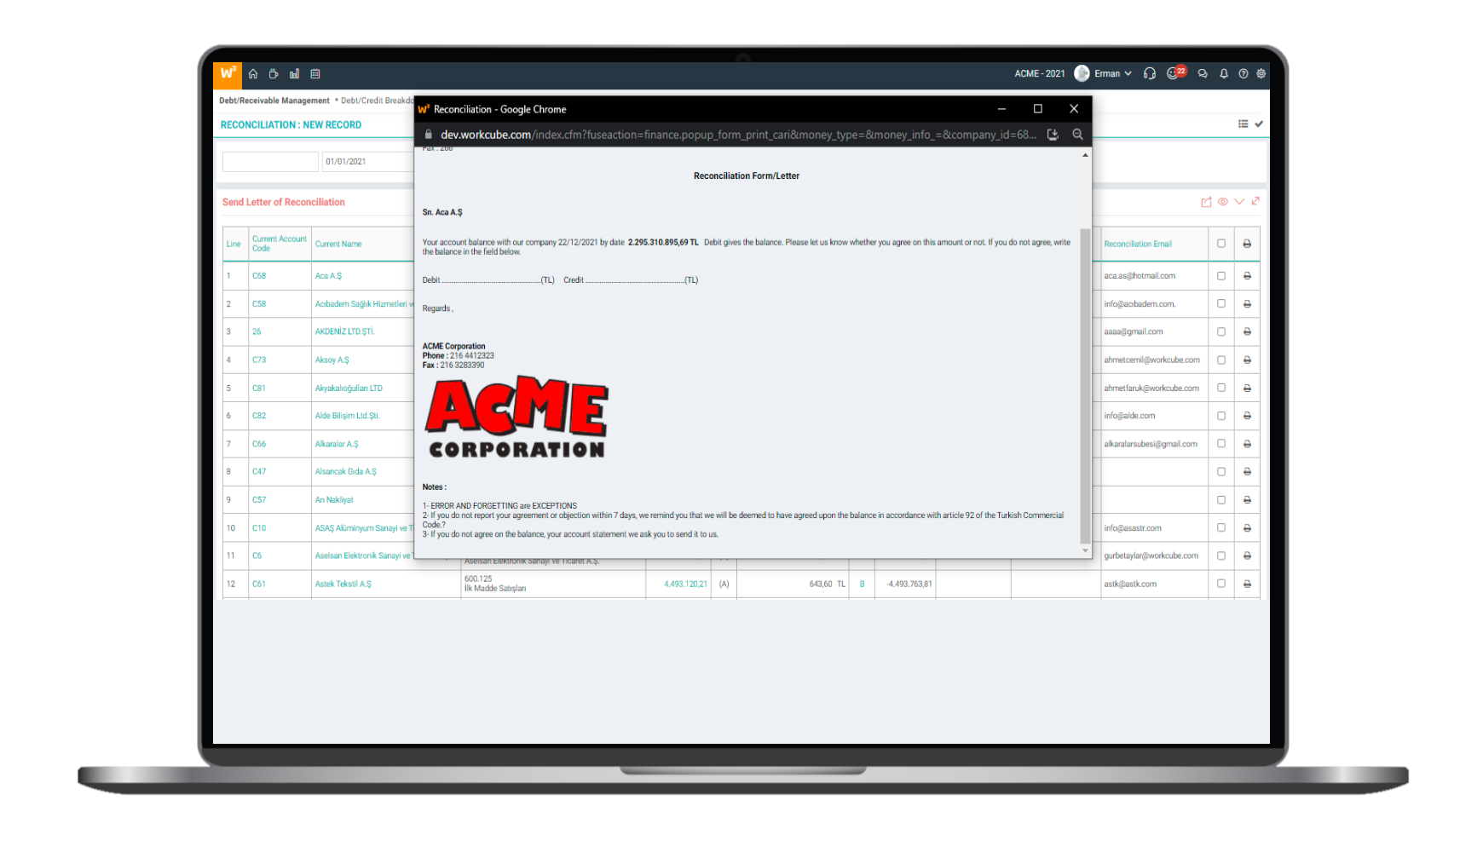The height and width of the screenshot is (852, 1483).
Task: Collapse panel with the down chevron
Action: pyautogui.click(x=1239, y=202)
